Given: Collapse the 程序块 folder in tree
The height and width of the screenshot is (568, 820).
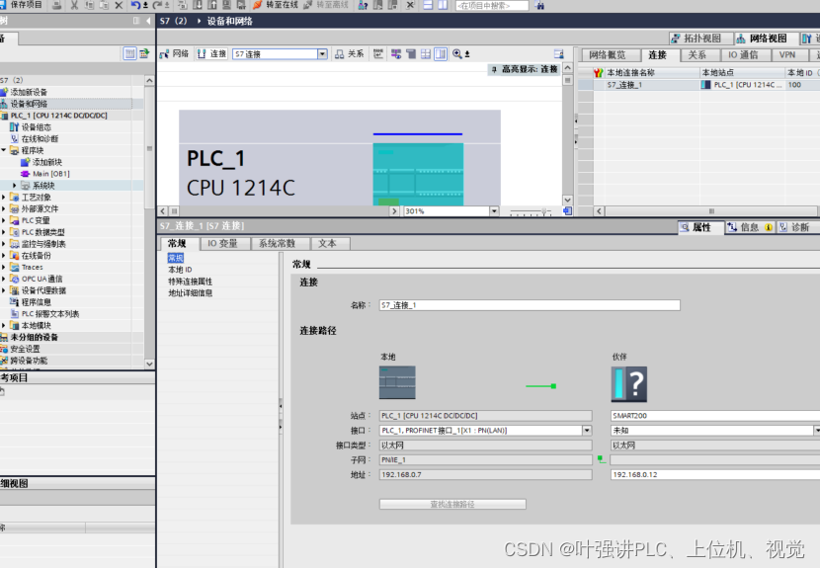Looking at the screenshot, I should tap(4, 150).
